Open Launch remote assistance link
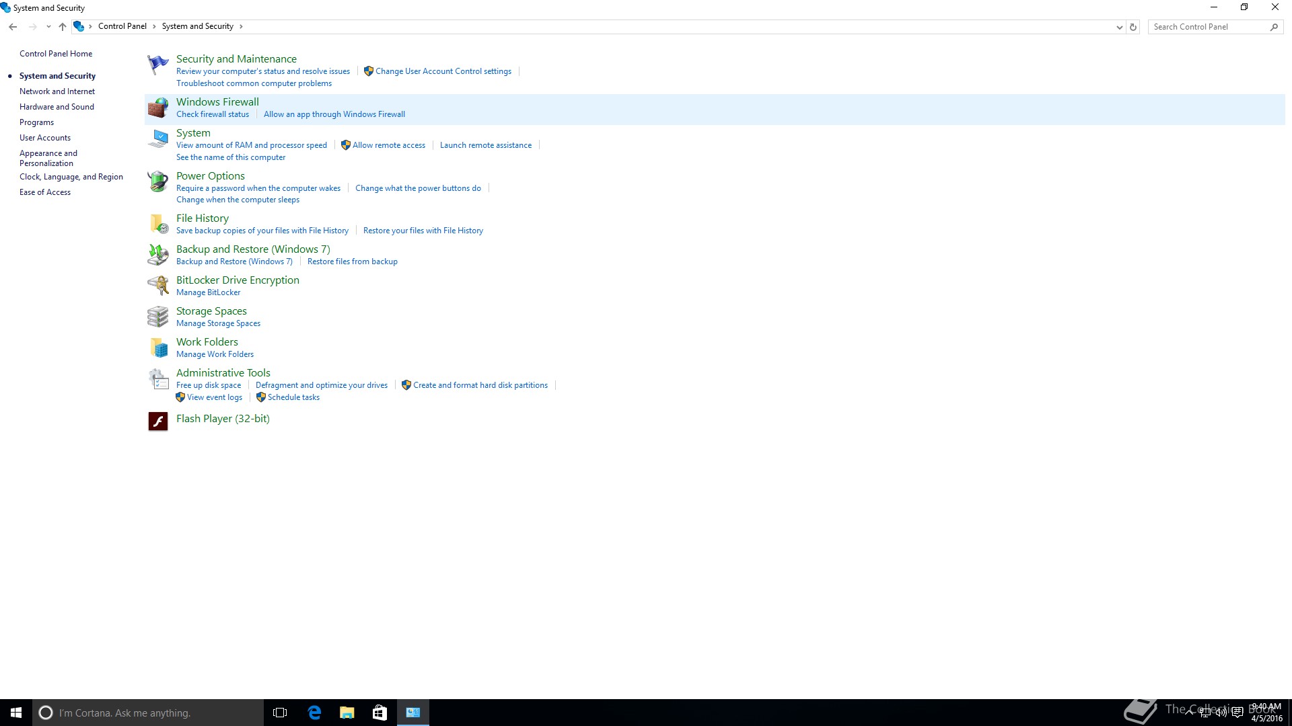The image size is (1292, 726). (486, 145)
